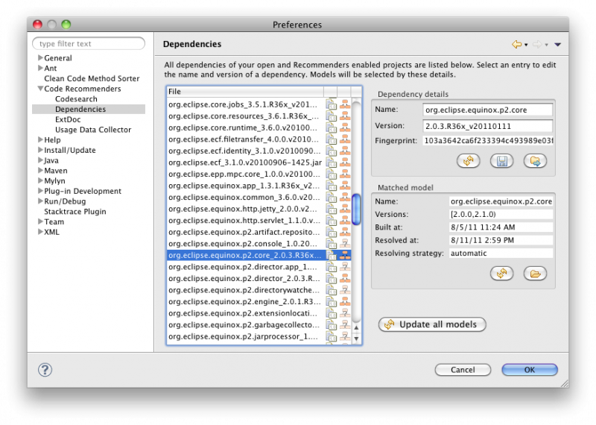Image resolution: width=596 pixels, height=425 pixels.
Task: Select the Dependencies tree item
Action: point(89,109)
